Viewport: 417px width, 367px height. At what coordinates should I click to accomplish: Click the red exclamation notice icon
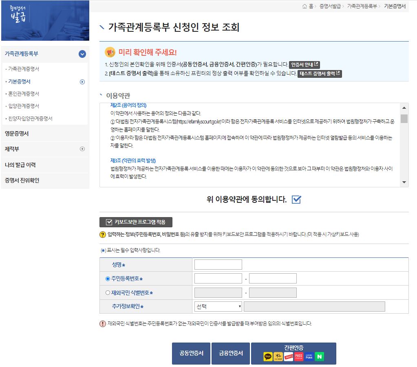101,323
